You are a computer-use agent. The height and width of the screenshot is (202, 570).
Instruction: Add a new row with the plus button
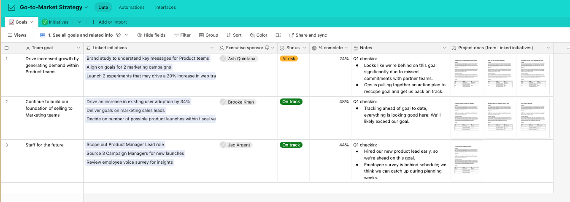click(7, 188)
